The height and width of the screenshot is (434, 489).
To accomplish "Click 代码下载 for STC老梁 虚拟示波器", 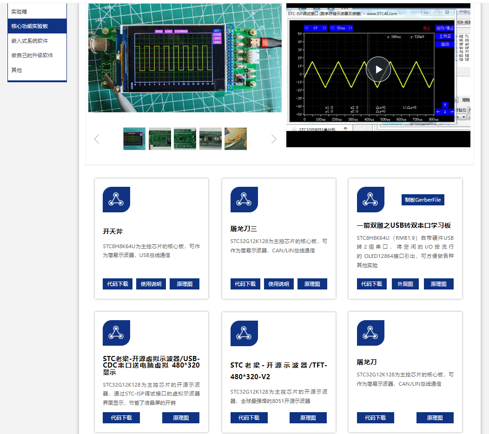I will point(121,418).
